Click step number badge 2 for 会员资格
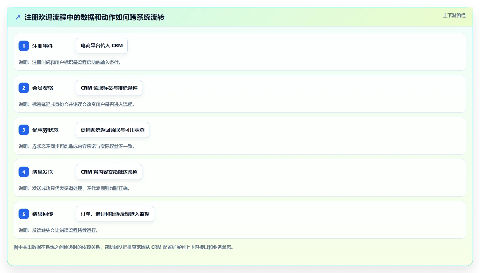480x273 pixels. tap(24, 88)
